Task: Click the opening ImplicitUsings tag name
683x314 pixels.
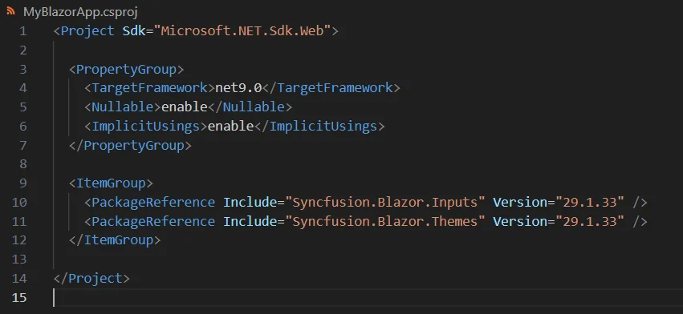Action: [x=146, y=126]
